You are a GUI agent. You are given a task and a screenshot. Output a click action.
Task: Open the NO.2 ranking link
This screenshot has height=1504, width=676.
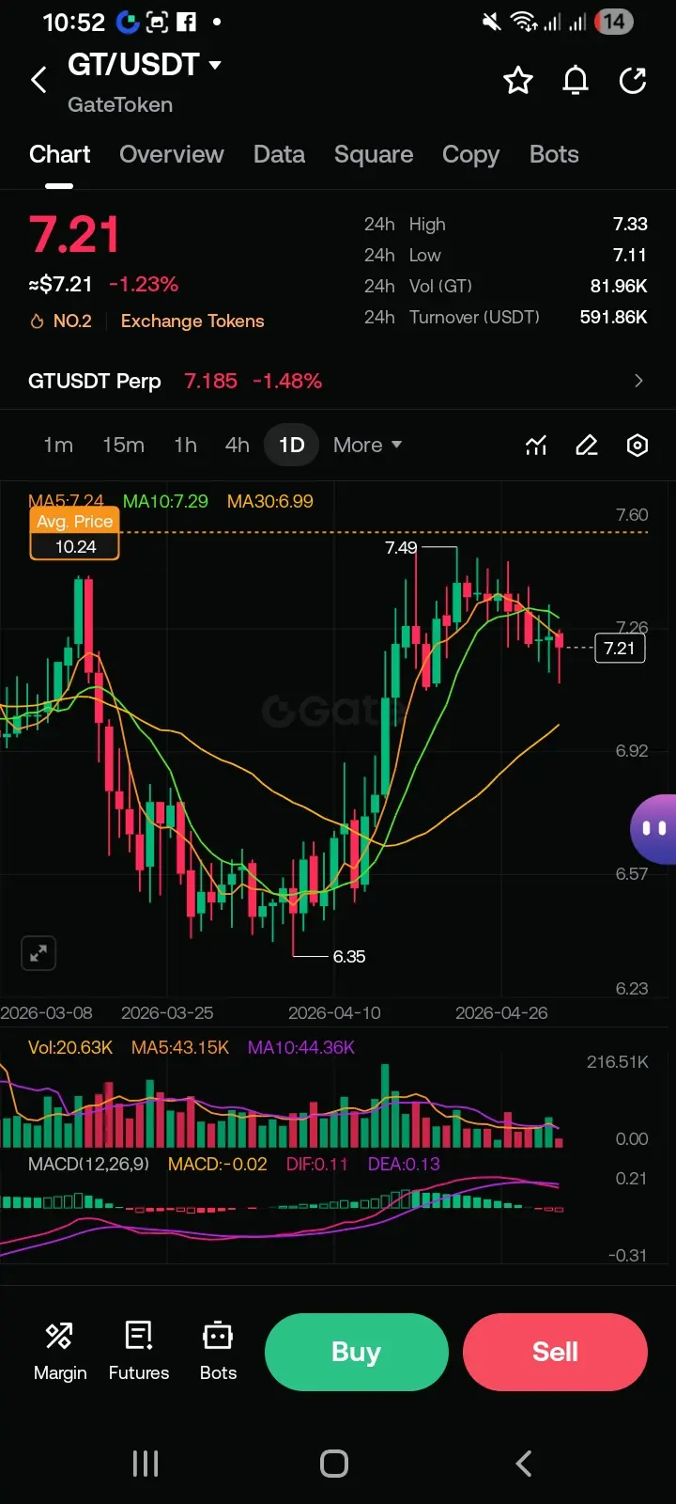72,321
